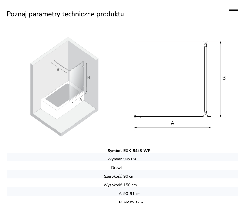Open the isometric bathtub screen illustration
This screenshot has height=211, width=245.
point(64,87)
